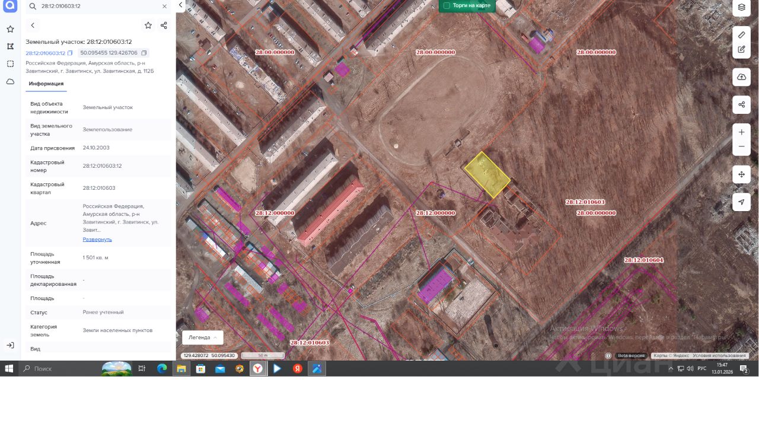
Task: Open the map layers button
Action: pos(741,8)
